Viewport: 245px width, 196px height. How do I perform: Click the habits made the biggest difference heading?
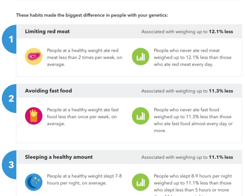point(92,15)
